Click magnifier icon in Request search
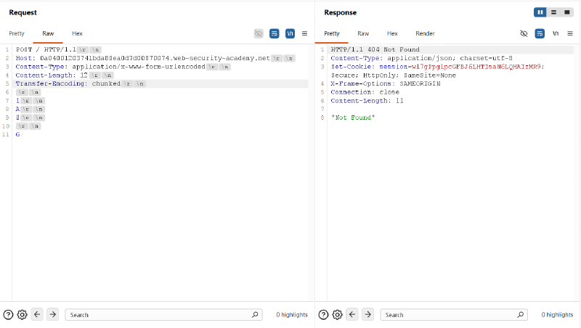 tap(255, 315)
